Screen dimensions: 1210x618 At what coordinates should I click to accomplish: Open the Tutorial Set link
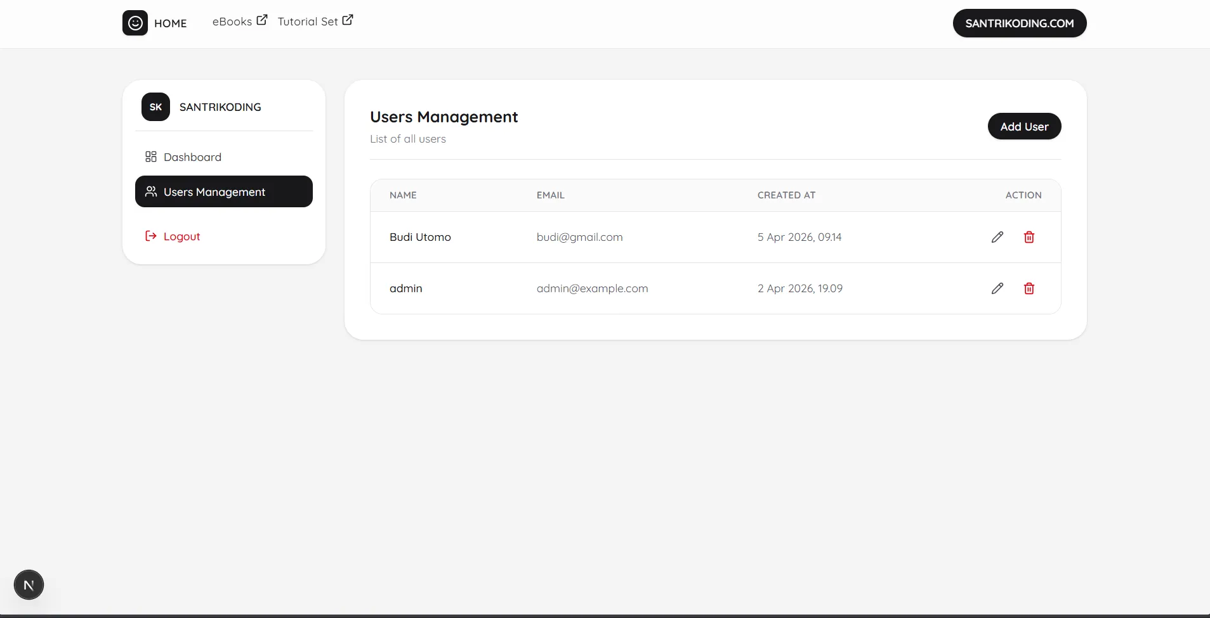pos(308,22)
